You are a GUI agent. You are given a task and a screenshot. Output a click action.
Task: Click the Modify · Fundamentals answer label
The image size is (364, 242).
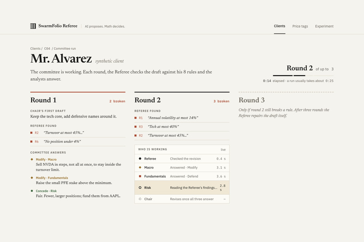coord(52,178)
